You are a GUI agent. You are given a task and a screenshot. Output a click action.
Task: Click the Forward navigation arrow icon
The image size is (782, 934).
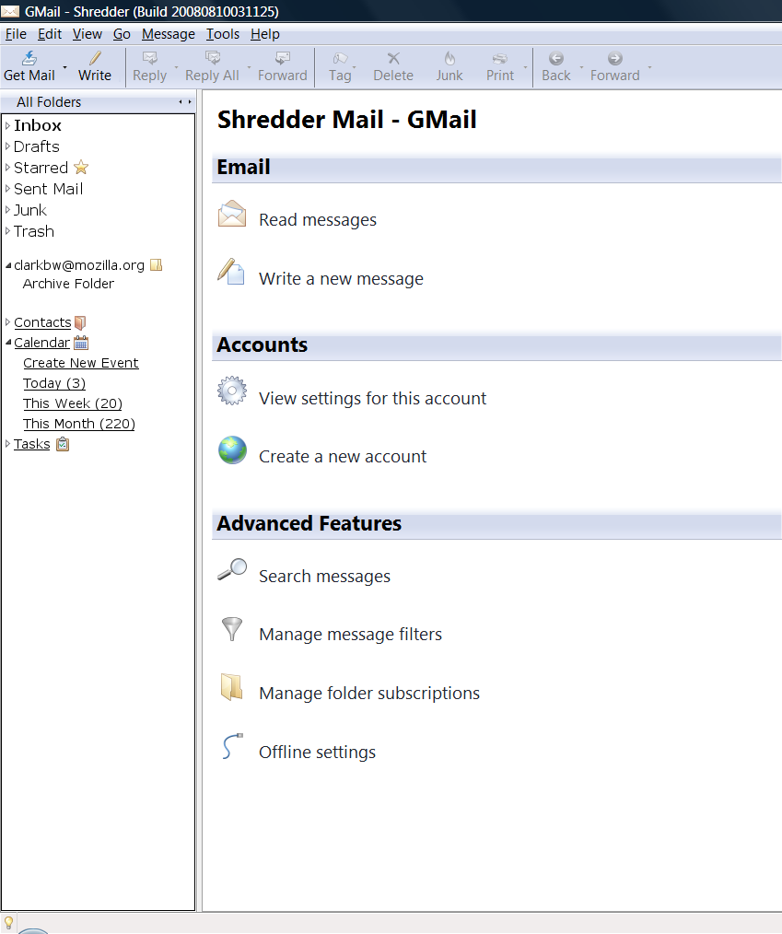614,58
